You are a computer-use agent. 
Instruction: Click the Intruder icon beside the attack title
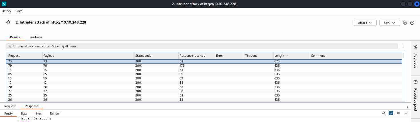(8, 22)
